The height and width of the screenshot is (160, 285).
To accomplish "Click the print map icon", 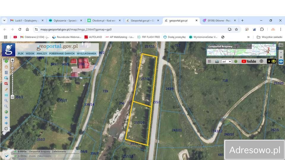I will [x=217, y=61].
